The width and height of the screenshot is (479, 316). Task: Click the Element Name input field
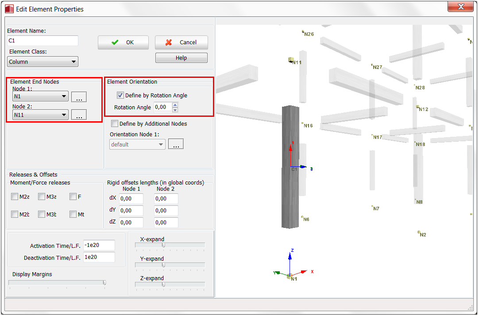43,41
